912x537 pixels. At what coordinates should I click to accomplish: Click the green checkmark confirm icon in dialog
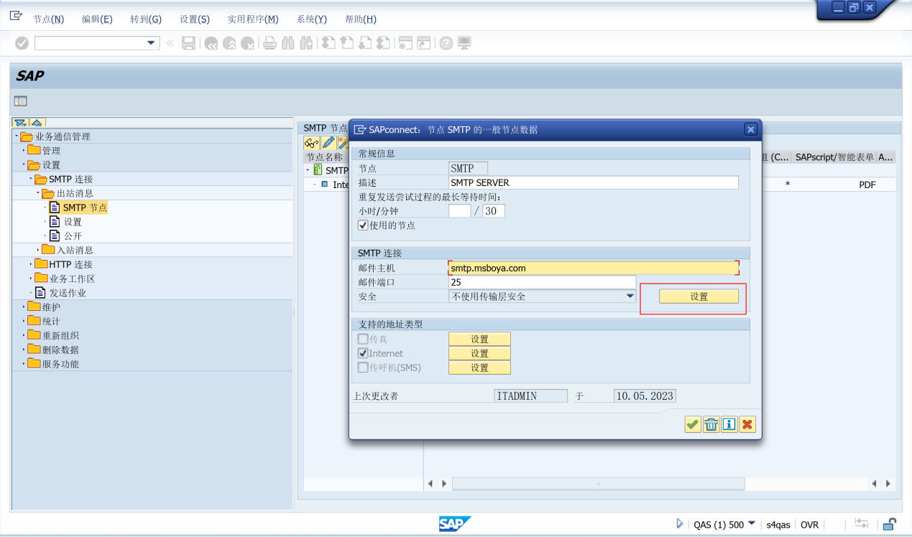(x=692, y=424)
